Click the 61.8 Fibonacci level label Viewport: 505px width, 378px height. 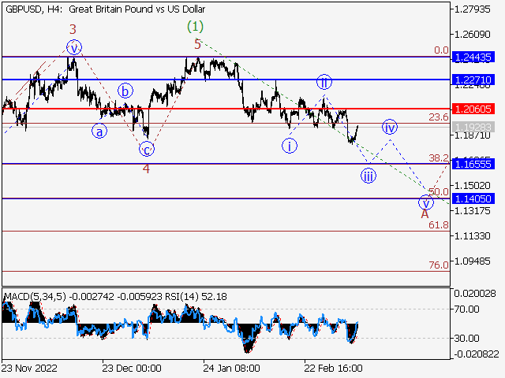(x=439, y=225)
